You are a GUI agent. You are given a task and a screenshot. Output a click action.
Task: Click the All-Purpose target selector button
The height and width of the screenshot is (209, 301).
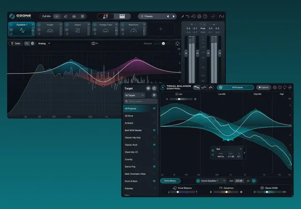pos(235,87)
